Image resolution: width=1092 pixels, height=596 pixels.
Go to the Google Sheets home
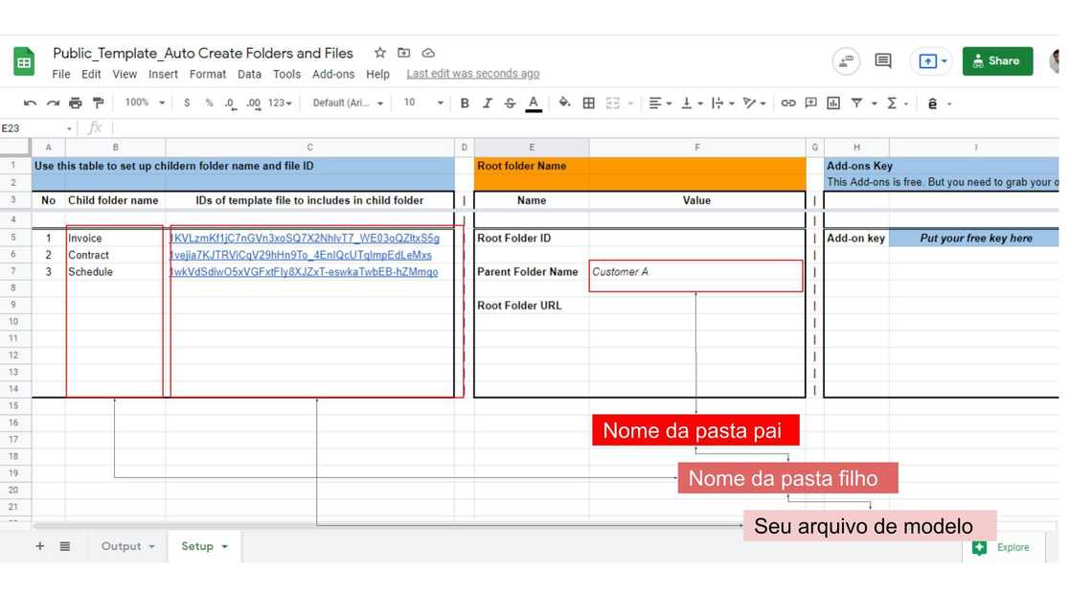[x=24, y=62]
